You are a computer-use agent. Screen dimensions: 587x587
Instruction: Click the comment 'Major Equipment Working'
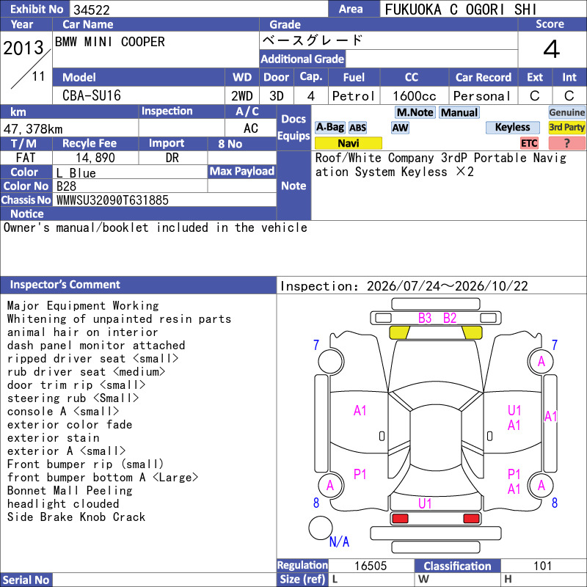point(83,306)
